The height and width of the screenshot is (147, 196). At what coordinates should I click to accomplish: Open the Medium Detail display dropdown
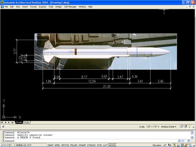pos(169,127)
